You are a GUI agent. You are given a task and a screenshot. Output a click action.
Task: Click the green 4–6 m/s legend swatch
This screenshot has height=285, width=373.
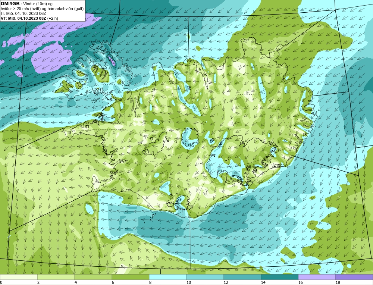(93, 277)
